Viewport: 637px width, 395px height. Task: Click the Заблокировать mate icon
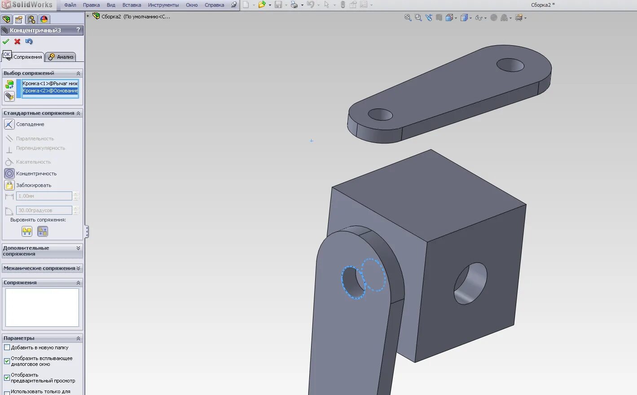coord(9,185)
